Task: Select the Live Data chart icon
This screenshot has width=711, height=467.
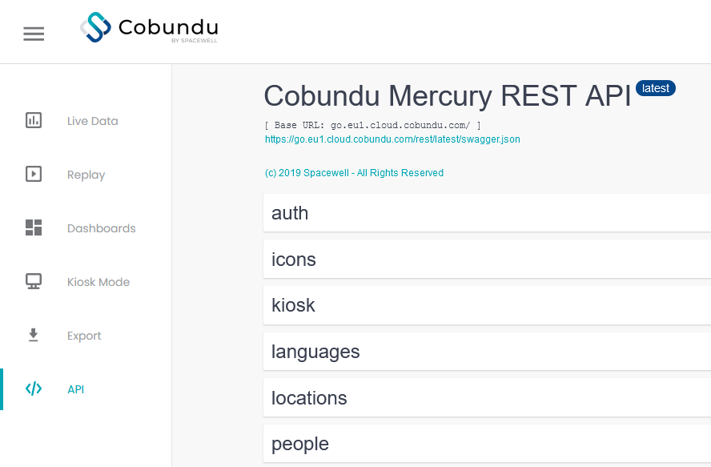Action: point(34,121)
